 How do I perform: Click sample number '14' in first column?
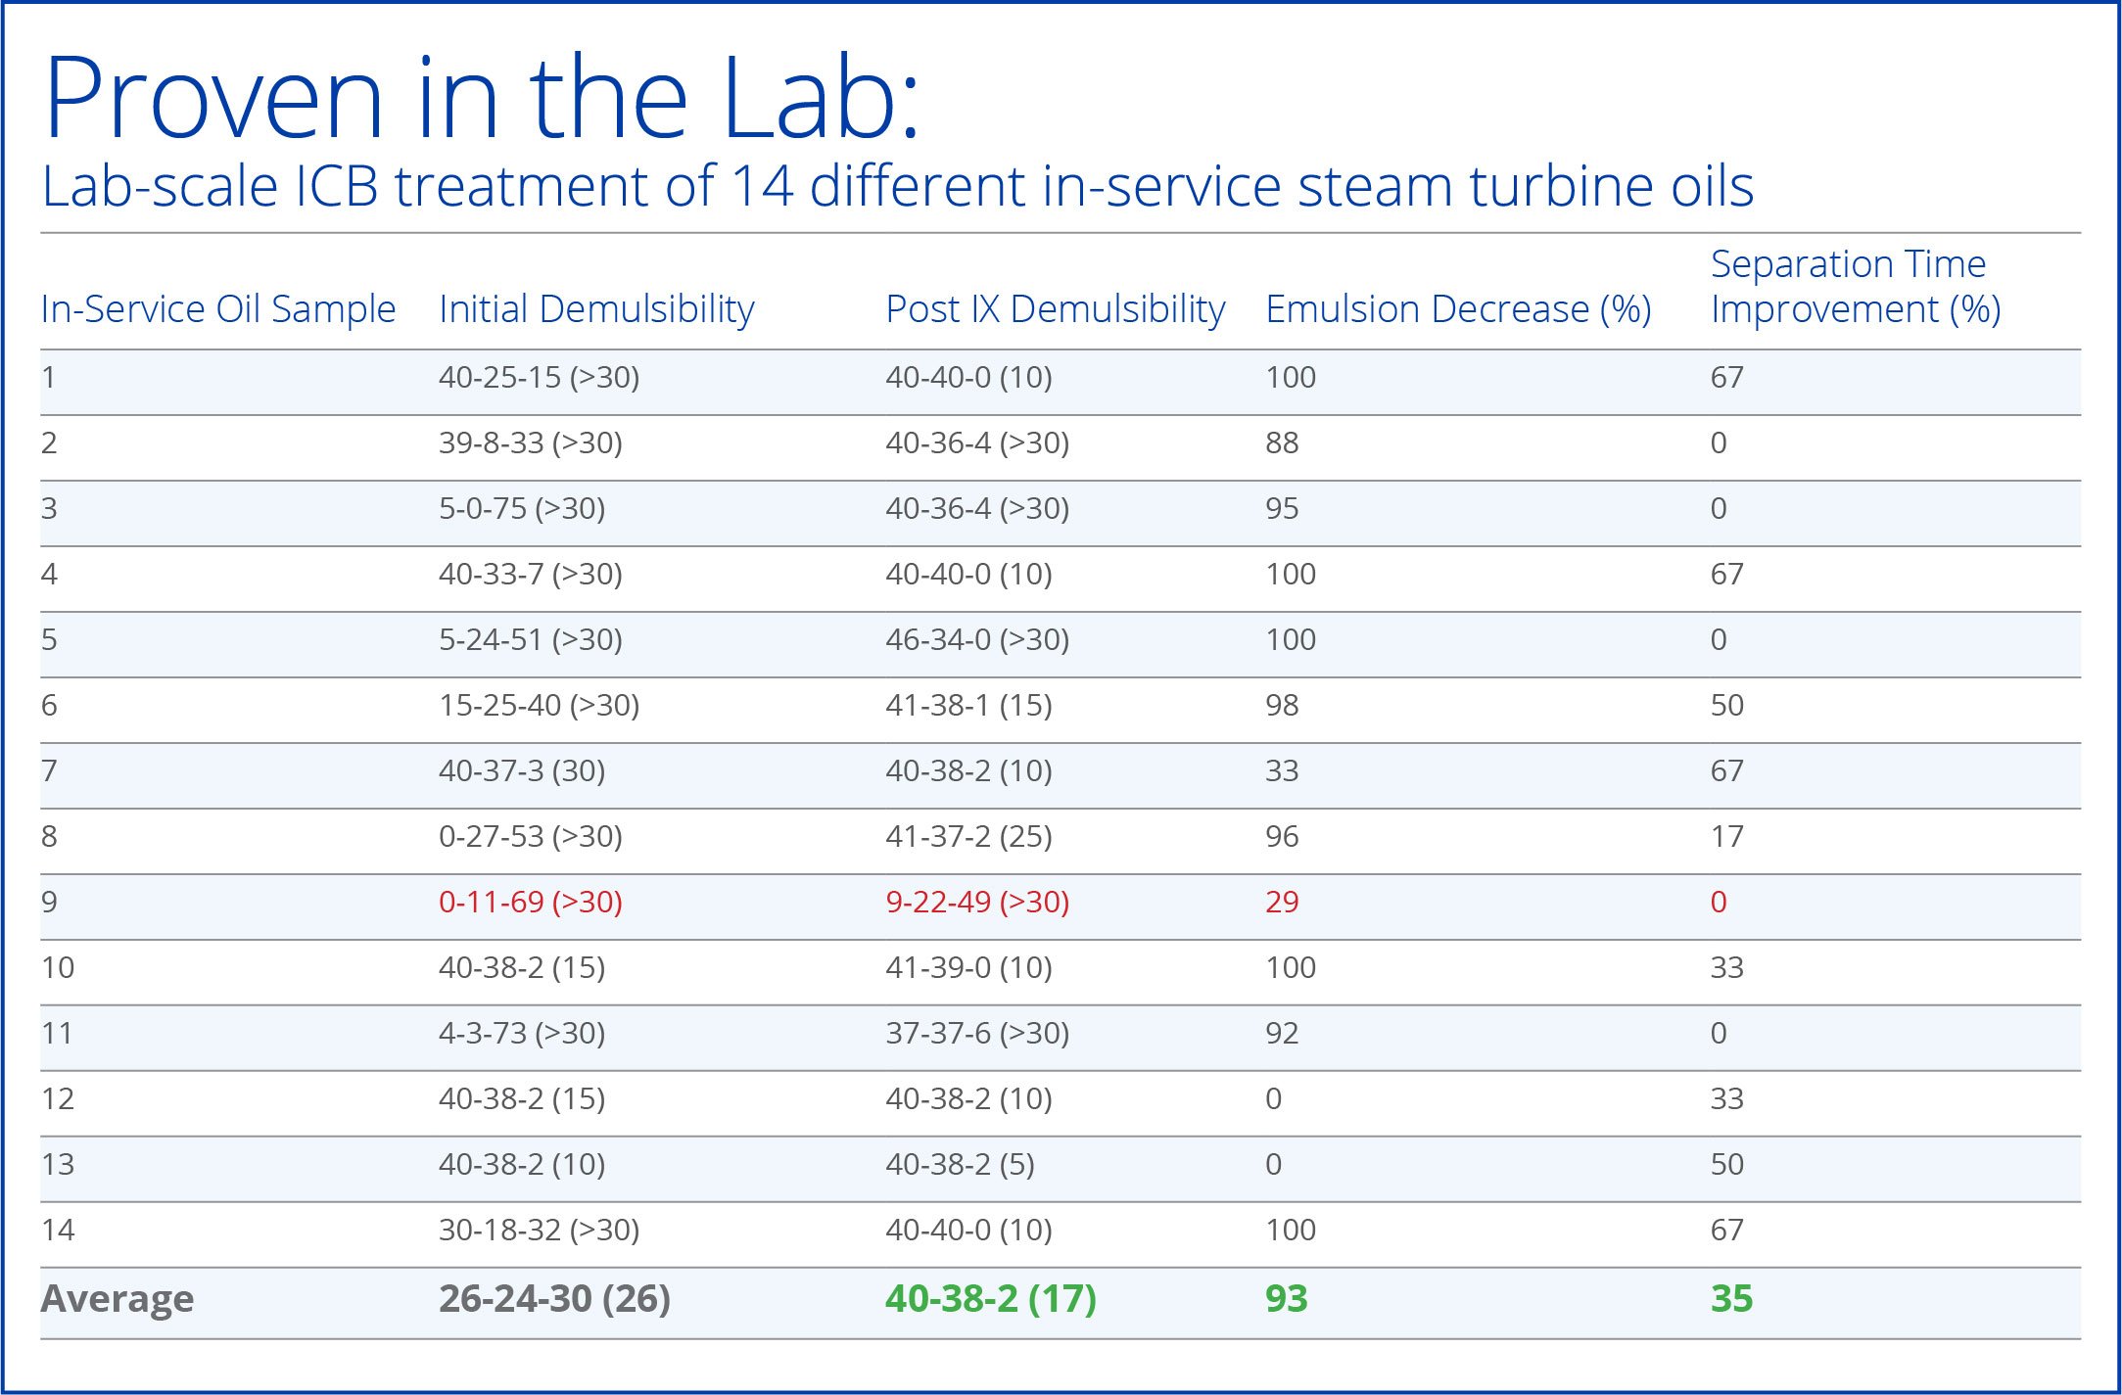(x=58, y=1230)
